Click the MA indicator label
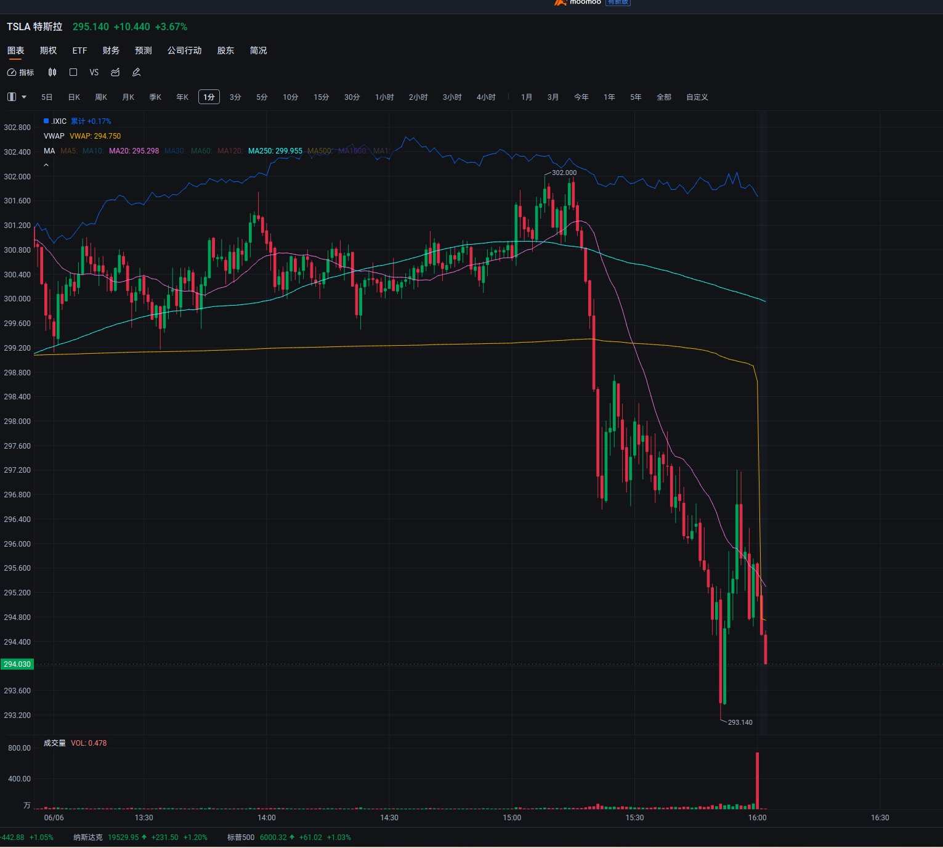This screenshot has height=848, width=943. 49,151
